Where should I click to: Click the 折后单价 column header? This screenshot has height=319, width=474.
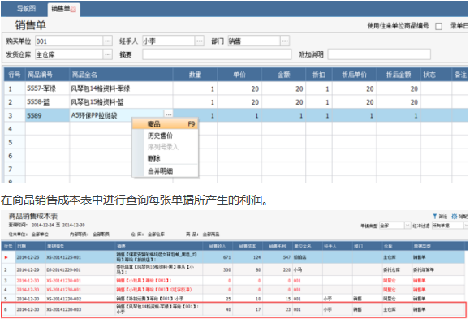pyautogui.click(x=355, y=75)
